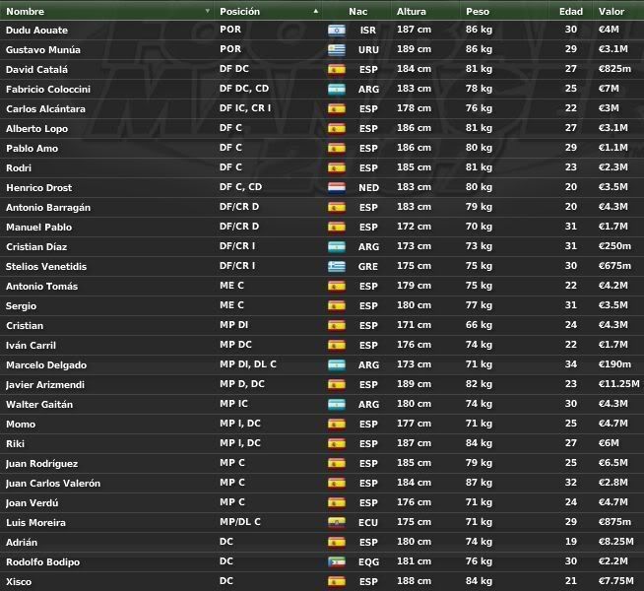Viewport: 644px width, 591px height.
Task: Click the Spain flag in Momo's row
Action: click(337, 425)
